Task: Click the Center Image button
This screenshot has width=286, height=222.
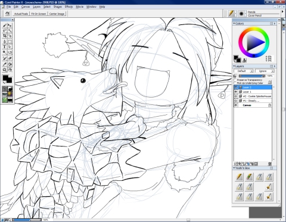Action: 57,14
